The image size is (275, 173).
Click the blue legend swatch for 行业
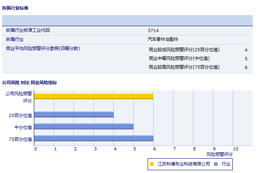click(x=216, y=164)
